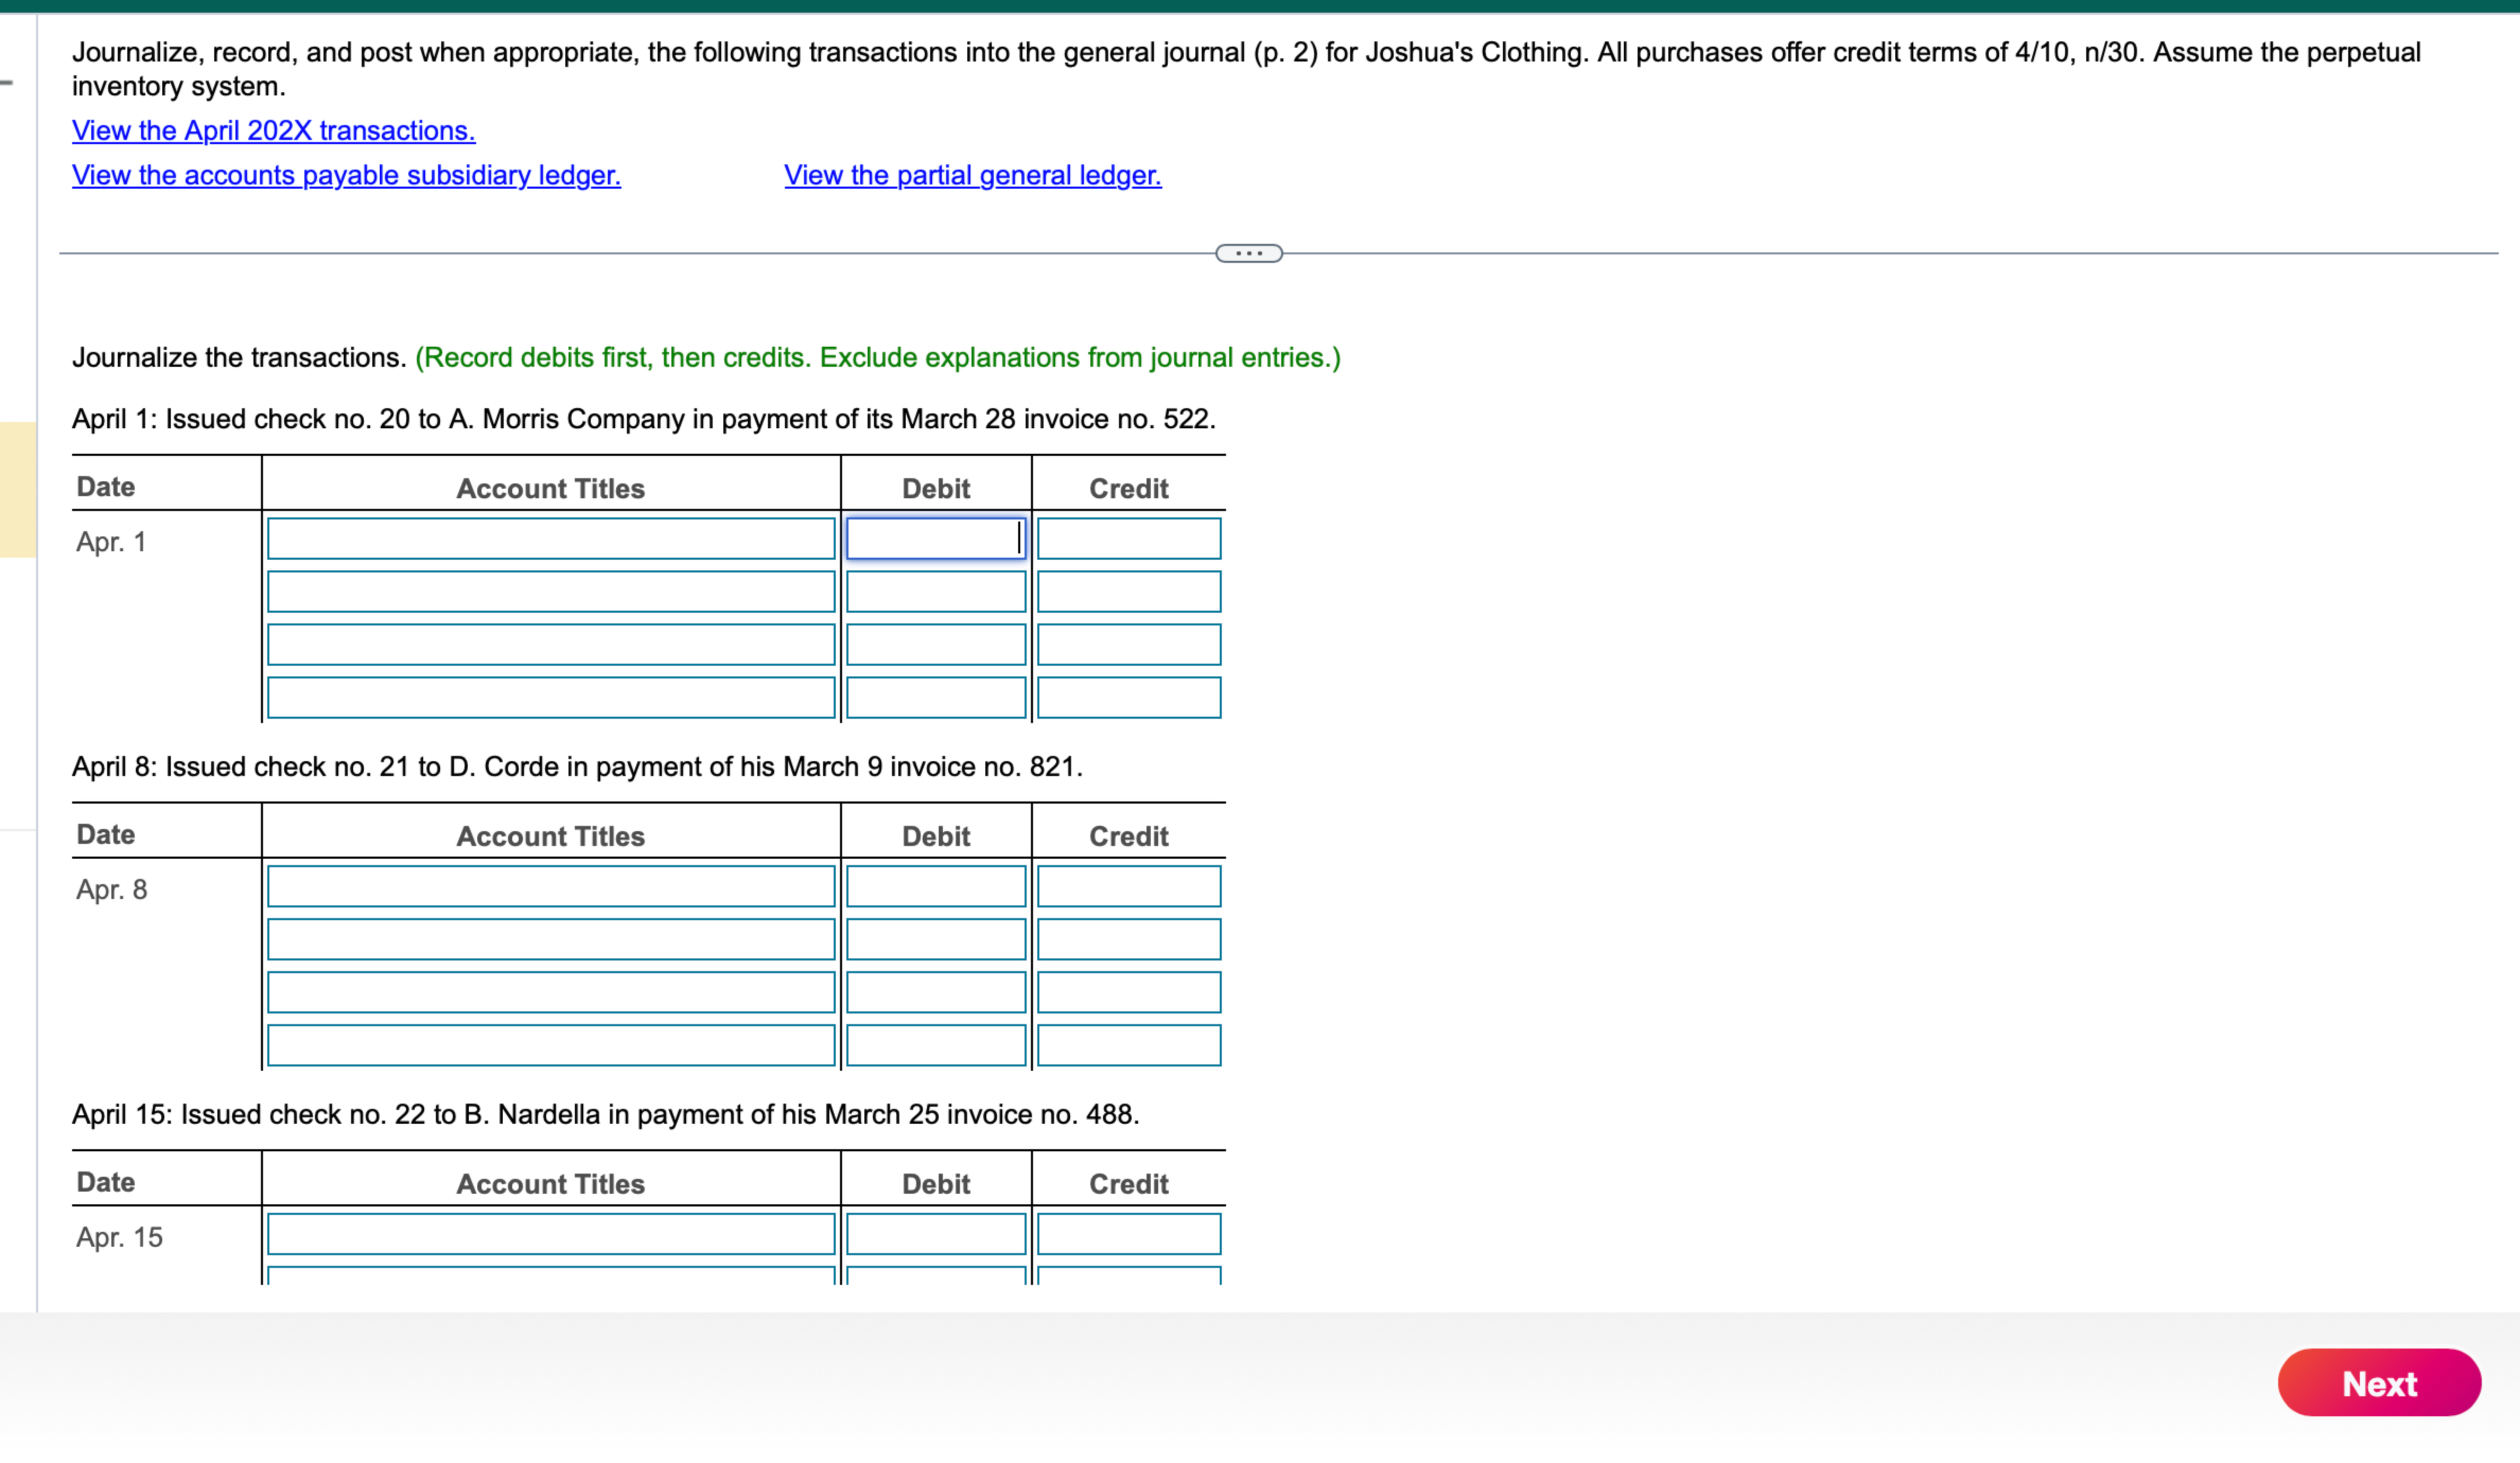Select second Account Titles row for Apr. 1
The height and width of the screenshot is (1463, 2520).
pyautogui.click(x=551, y=591)
